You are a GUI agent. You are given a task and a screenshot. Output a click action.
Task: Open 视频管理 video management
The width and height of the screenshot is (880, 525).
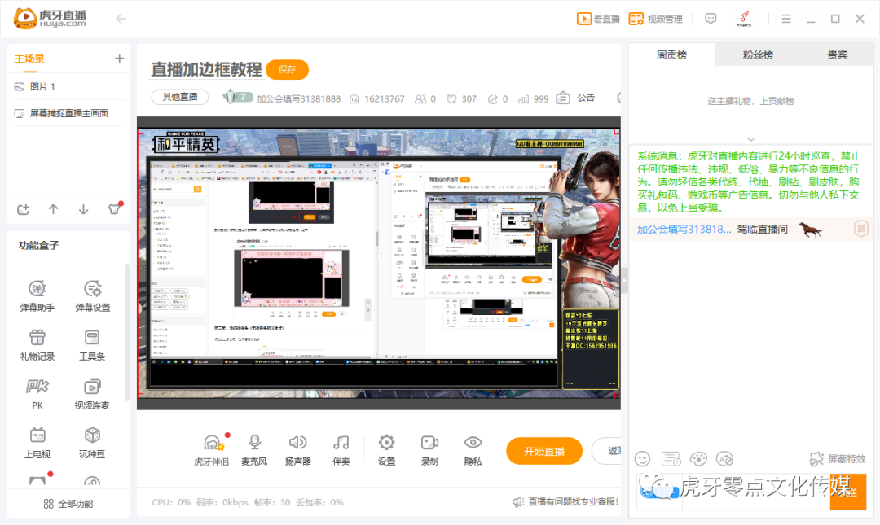pyautogui.click(x=655, y=19)
